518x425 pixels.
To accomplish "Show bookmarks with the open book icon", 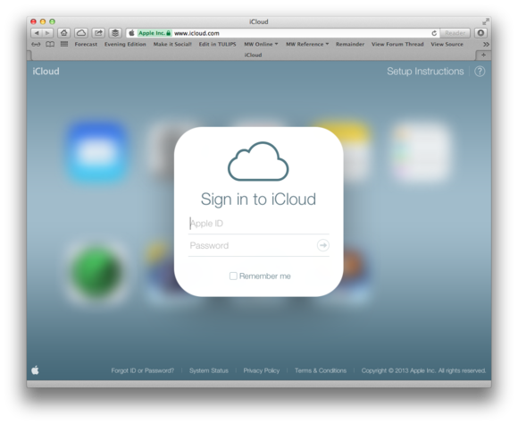I will tap(50, 45).
